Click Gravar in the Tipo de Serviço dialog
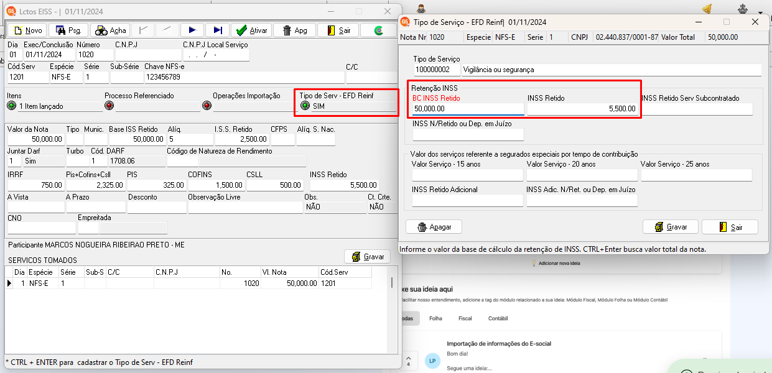This screenshot has height=373, width=772. (670, 227)
